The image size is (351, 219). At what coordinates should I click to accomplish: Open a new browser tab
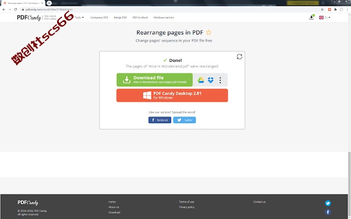(49, 3)
